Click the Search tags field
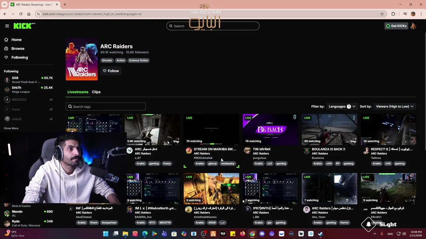 click(x=106, y=107)
